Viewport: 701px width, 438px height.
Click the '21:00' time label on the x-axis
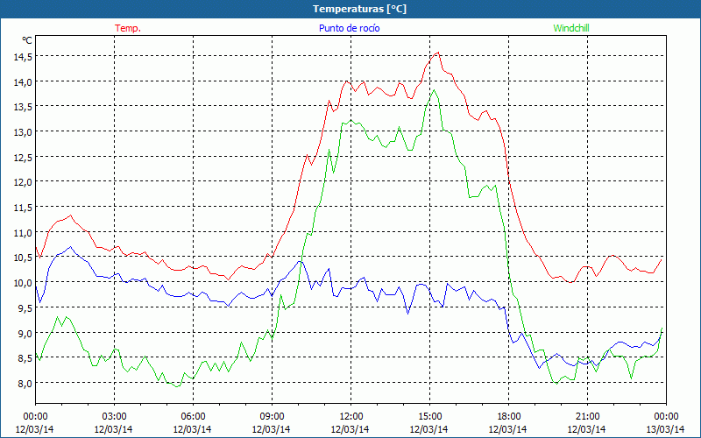tap(587, 417)
